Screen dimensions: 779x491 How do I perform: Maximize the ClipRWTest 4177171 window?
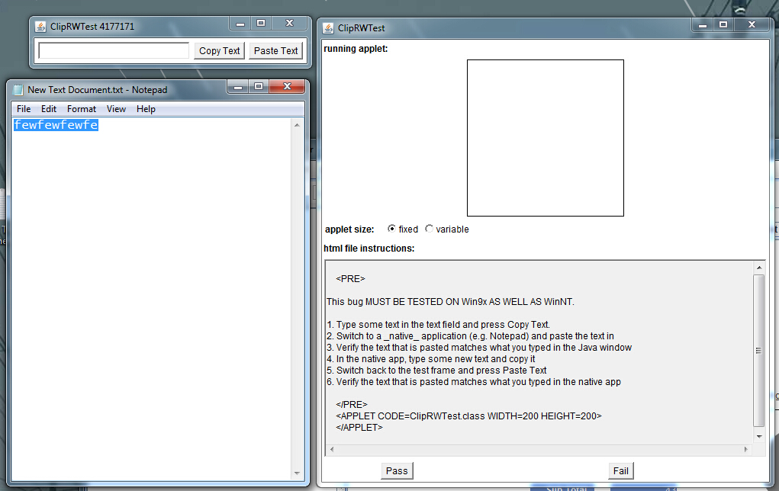[x=260, y=24]
